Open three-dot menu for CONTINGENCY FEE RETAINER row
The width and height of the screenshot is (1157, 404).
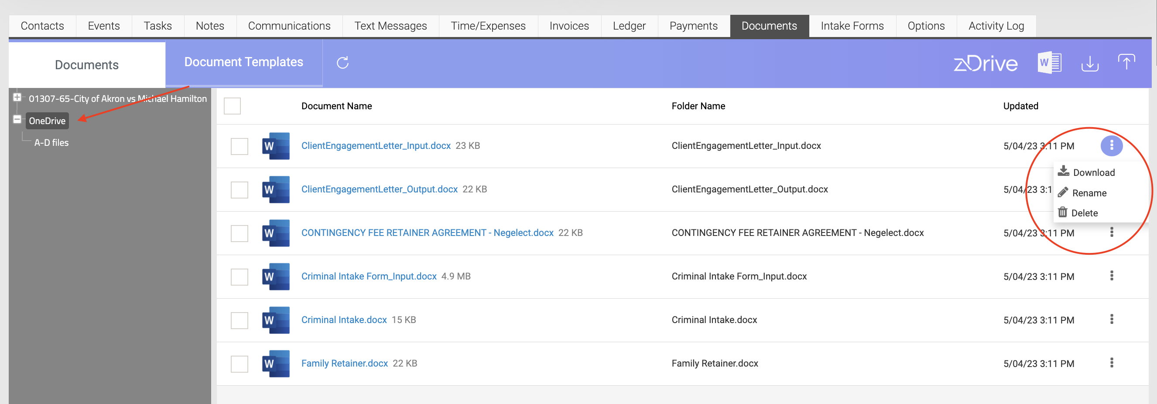pyautogui.click(x=1112, y=232)
